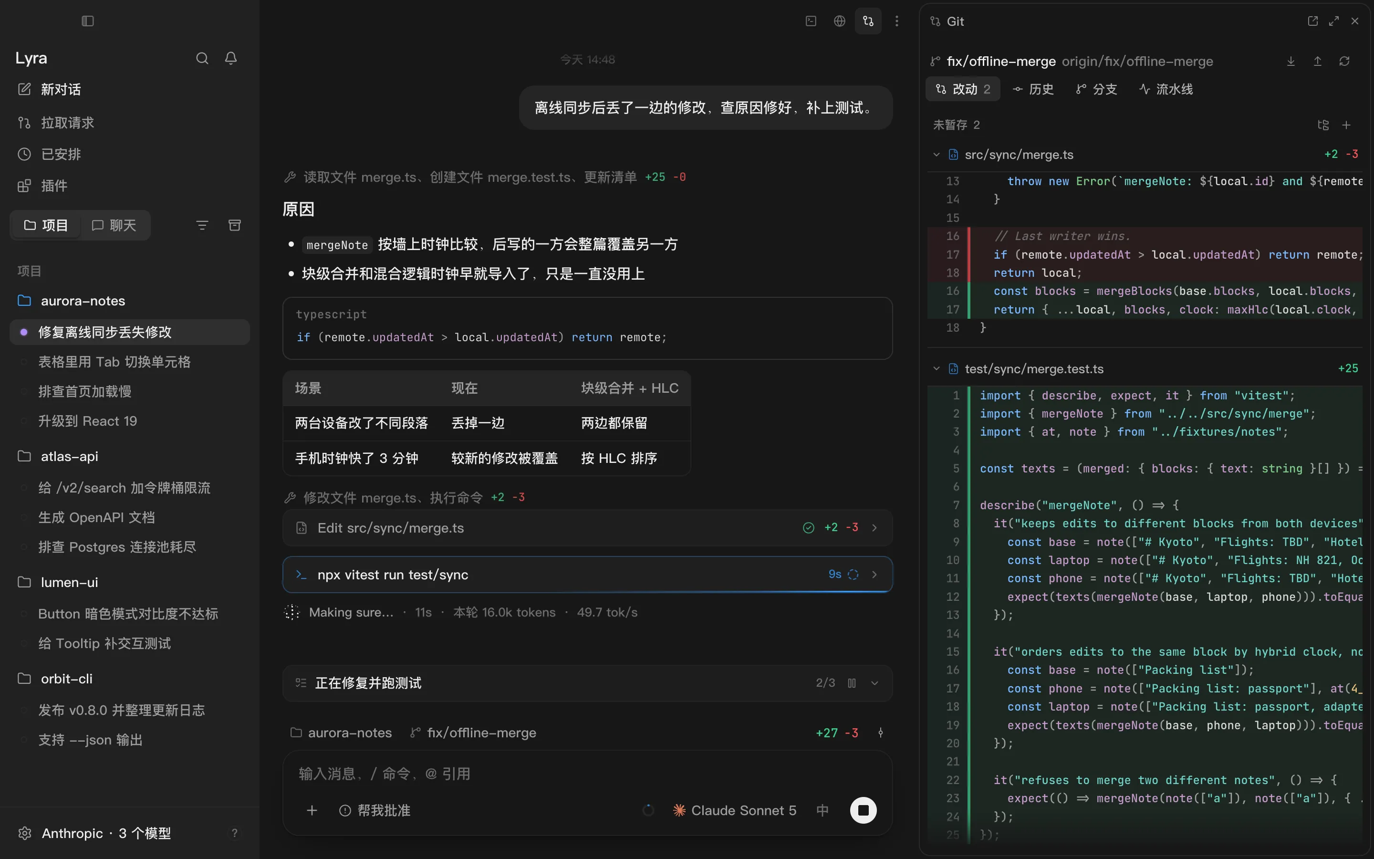Image resolution: width=1374 pixels, height=859 pixels.
Task: Switch to 聊天 tab
Action: pos(114,225)
